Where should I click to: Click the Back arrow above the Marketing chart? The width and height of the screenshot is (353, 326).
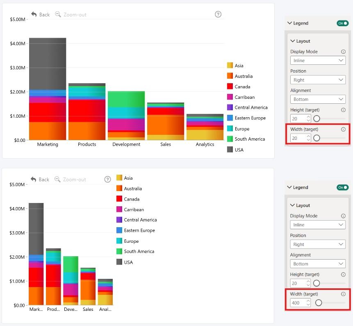click(34, 14)
